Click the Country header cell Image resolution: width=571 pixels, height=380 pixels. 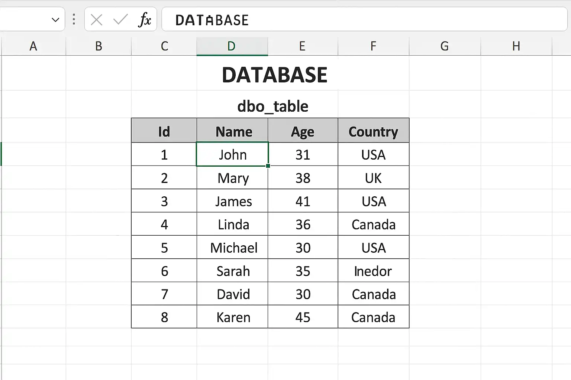373,131
